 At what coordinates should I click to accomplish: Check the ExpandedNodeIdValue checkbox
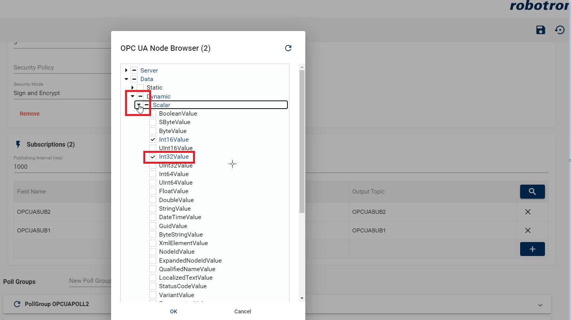click(x=153, y=260)
